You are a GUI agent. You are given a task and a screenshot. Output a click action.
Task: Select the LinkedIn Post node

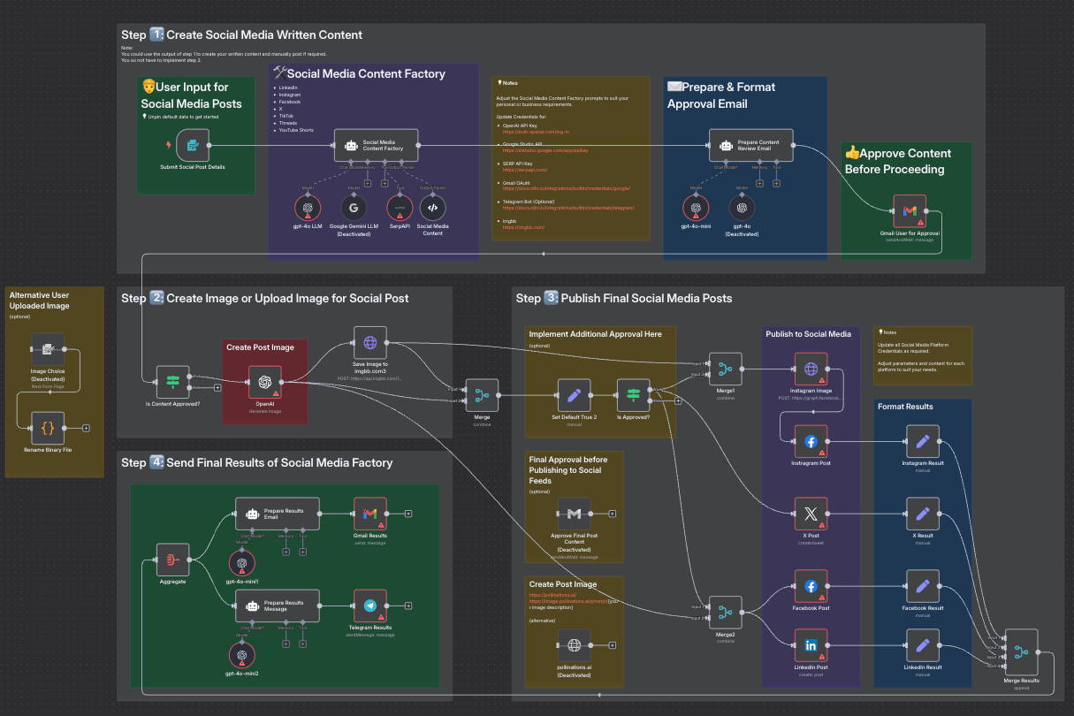[811, 645]
